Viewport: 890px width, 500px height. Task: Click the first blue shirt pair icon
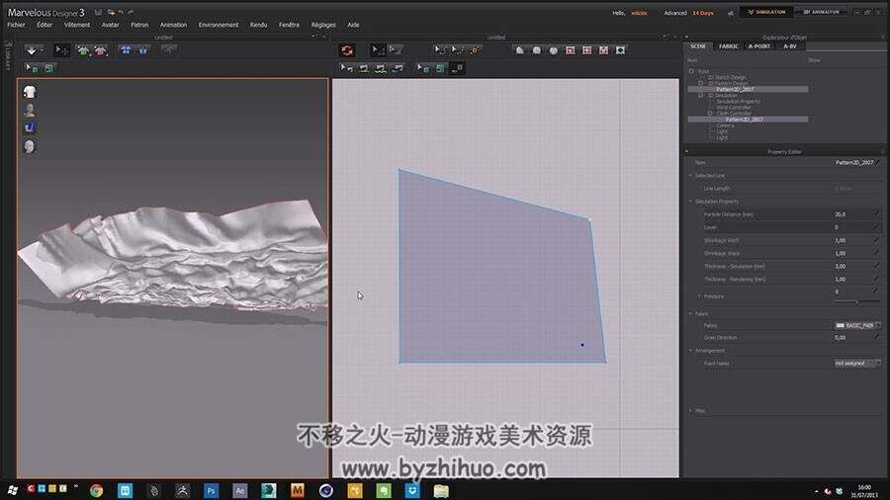point(126,50)
